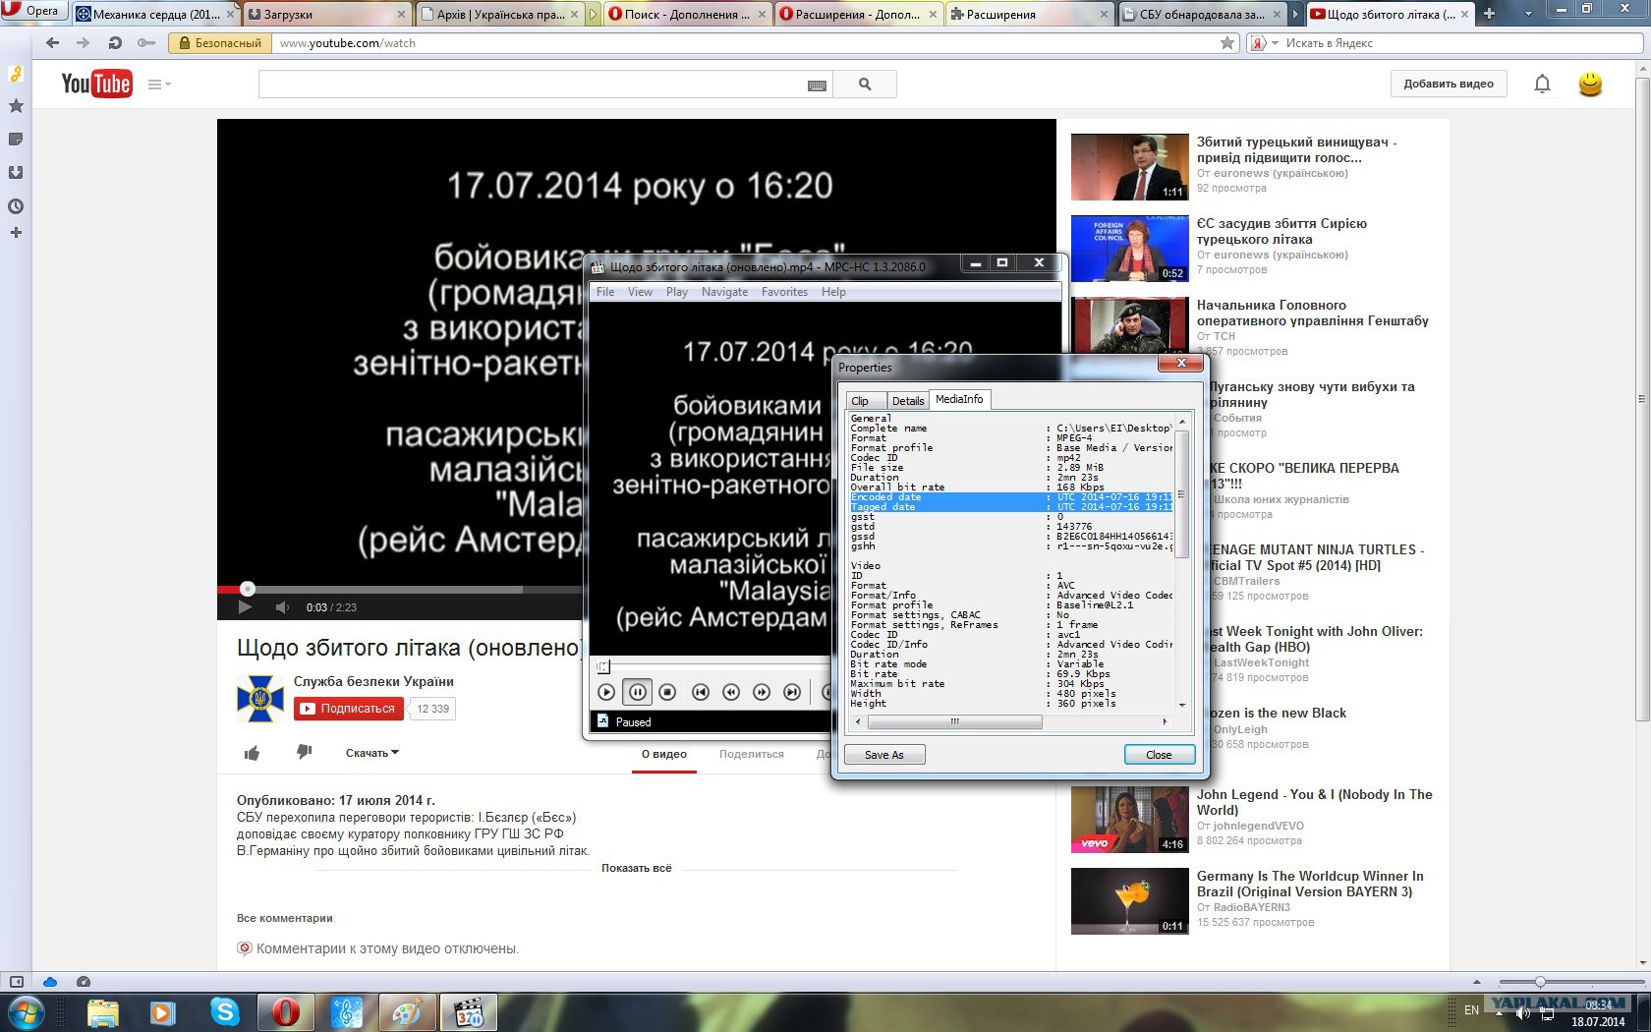Viewport: 1651px width, 1032px height.
Task: Click the MediaInfo horizontal scrollbar thumb
Action: pyautogui.click(x=954, y=721)
